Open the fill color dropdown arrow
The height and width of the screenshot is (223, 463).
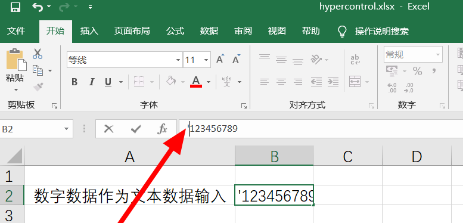[x=183, y=82]
